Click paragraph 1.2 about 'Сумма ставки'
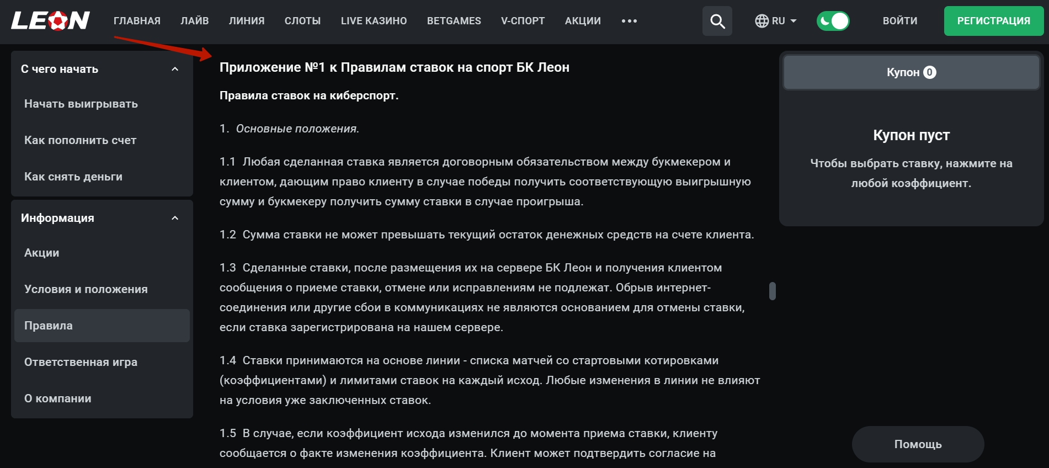Image resolution: width=1049 pixels, height=468 pixels. tap(487, 235)
